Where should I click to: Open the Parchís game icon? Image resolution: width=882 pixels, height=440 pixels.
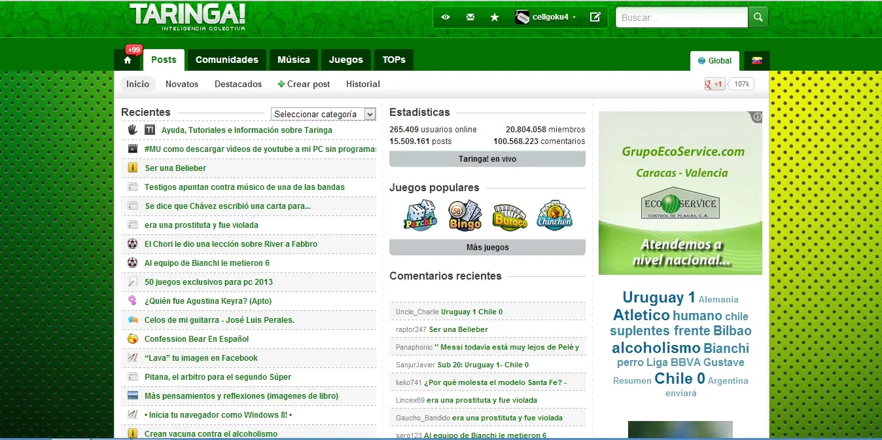point(420,215)
